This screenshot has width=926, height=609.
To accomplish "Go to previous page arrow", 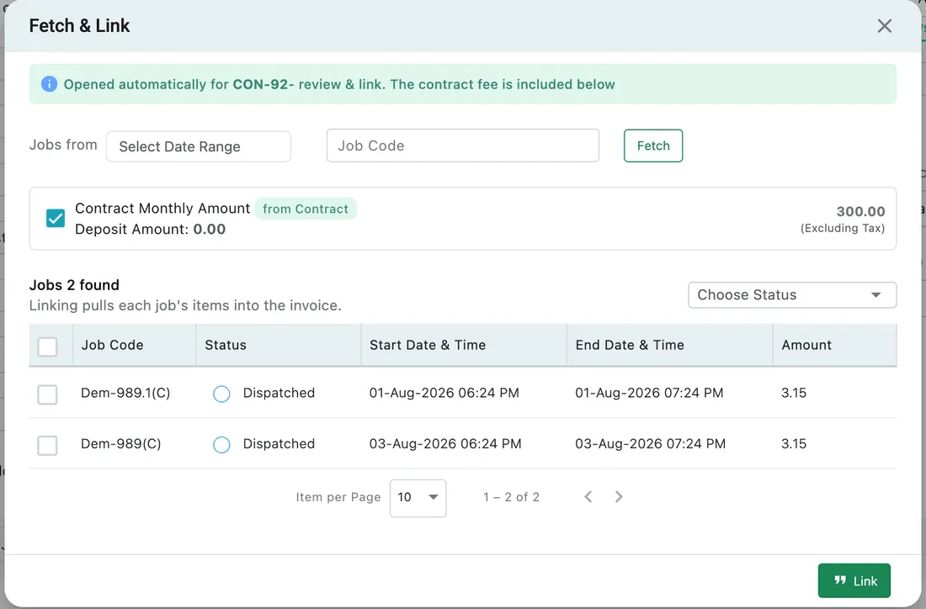I will 588,497.
